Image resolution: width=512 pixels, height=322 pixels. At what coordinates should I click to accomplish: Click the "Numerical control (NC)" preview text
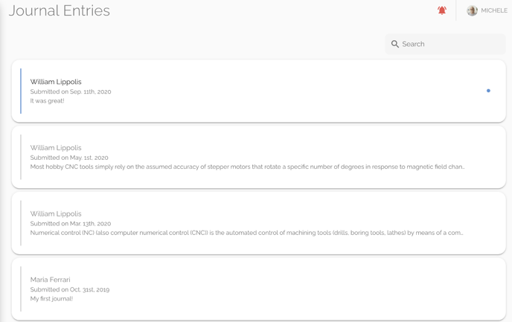[246, 233]
